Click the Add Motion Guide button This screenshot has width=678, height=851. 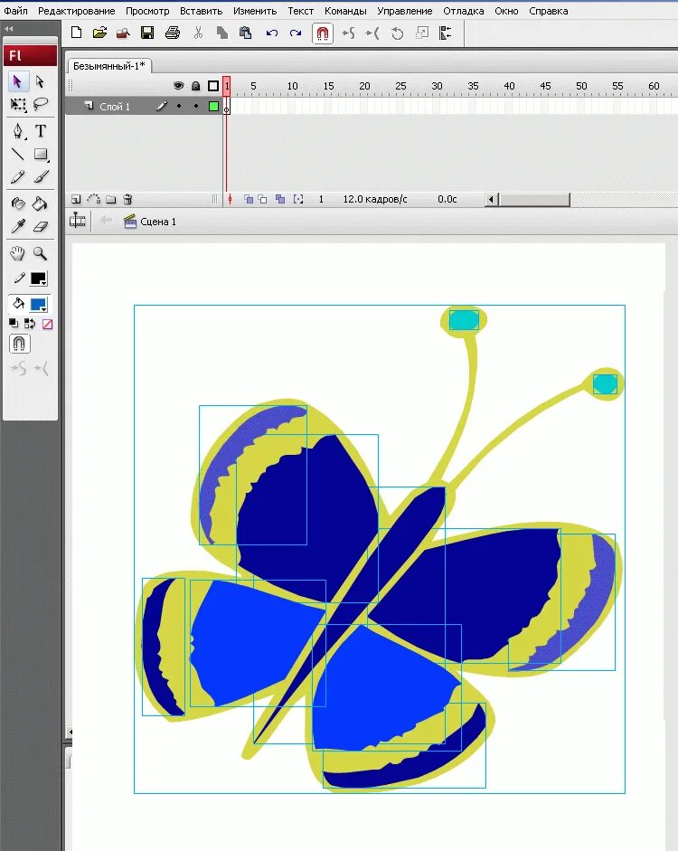pos(93,199)
